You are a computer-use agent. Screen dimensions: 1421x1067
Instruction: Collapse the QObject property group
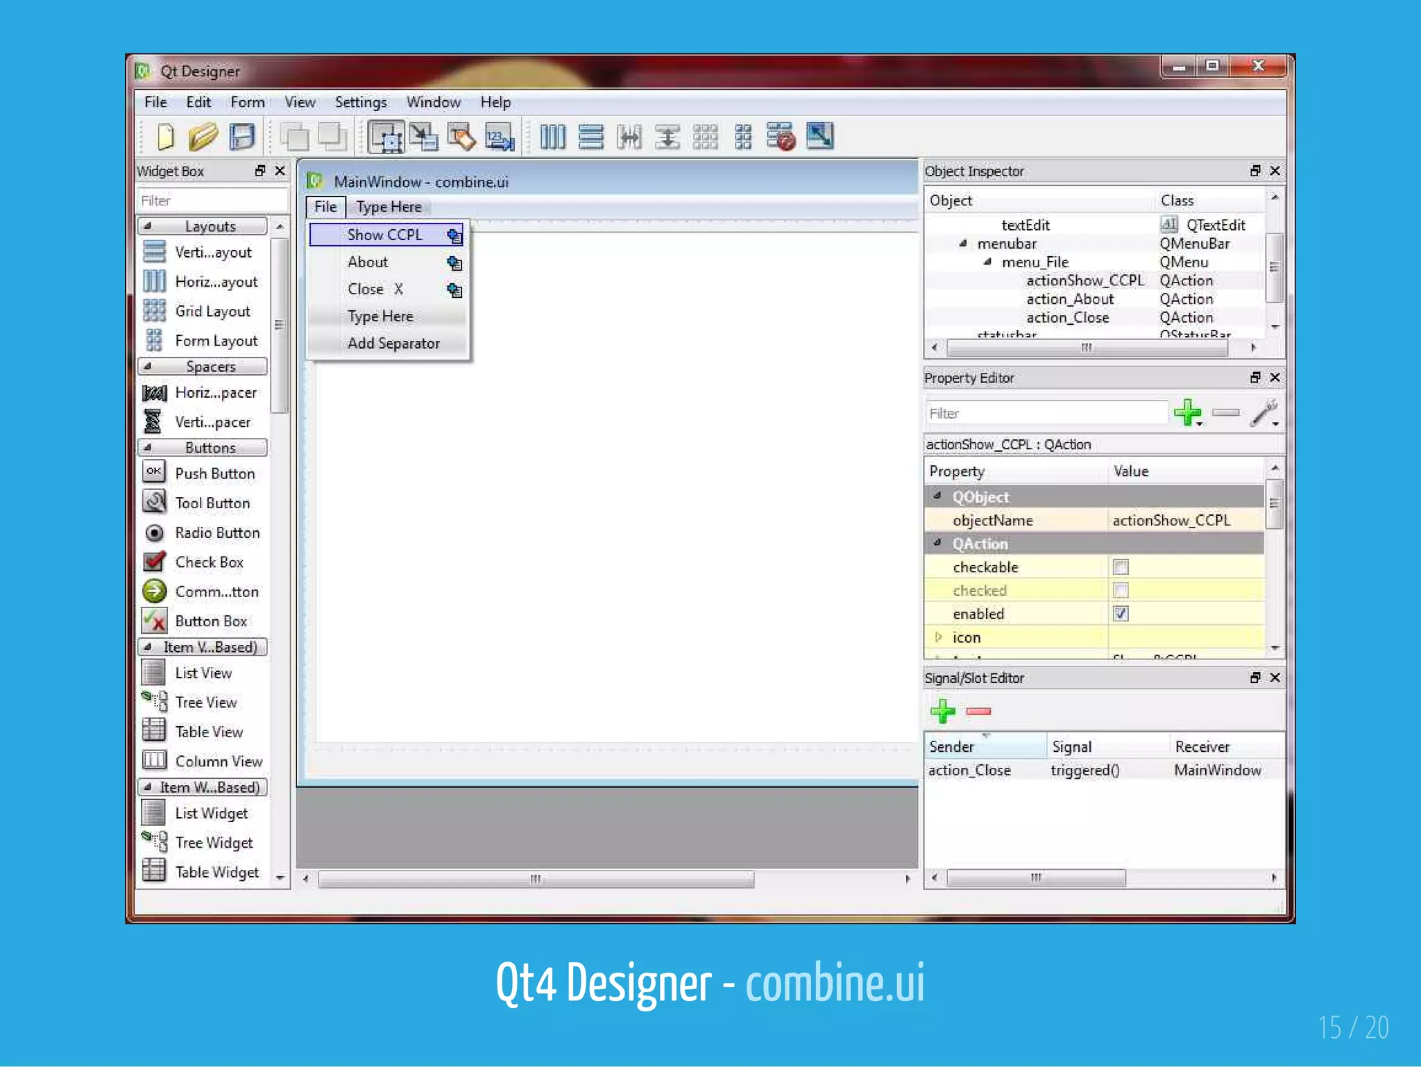937,496
